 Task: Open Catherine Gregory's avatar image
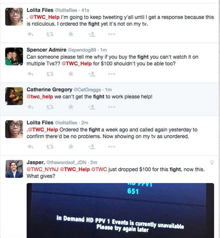click(14, 96)
